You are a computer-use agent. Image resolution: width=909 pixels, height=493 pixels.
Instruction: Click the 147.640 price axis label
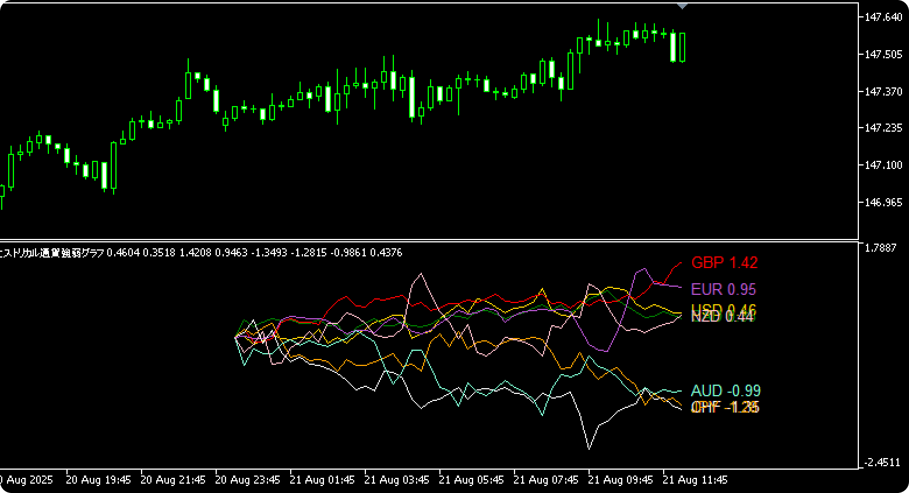click(x=883, y=17)
